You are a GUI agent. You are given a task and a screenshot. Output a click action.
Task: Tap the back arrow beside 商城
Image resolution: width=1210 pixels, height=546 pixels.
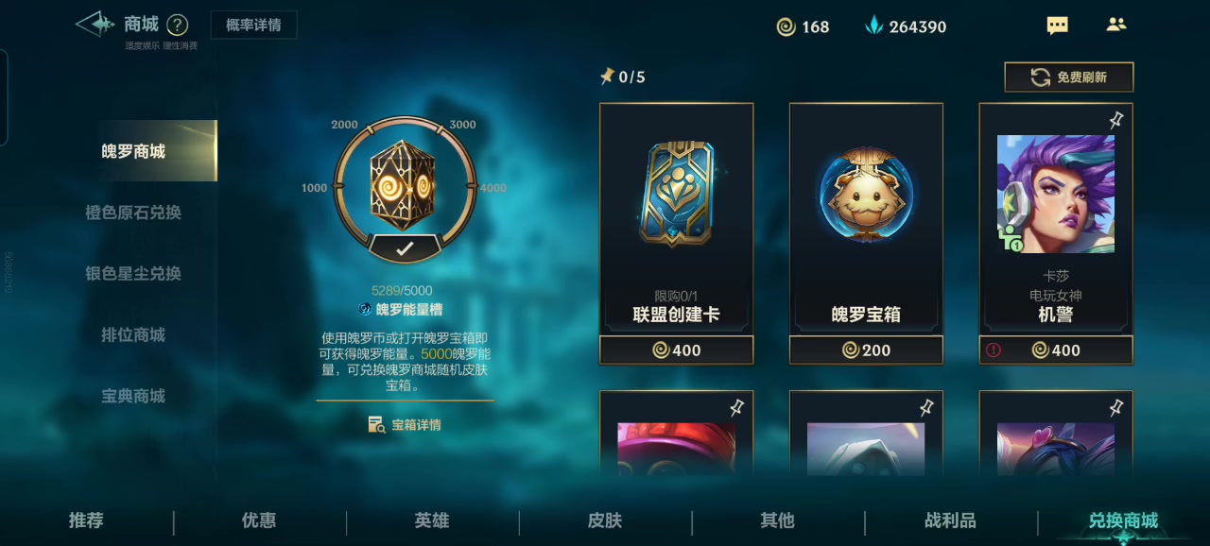(95, 25)
